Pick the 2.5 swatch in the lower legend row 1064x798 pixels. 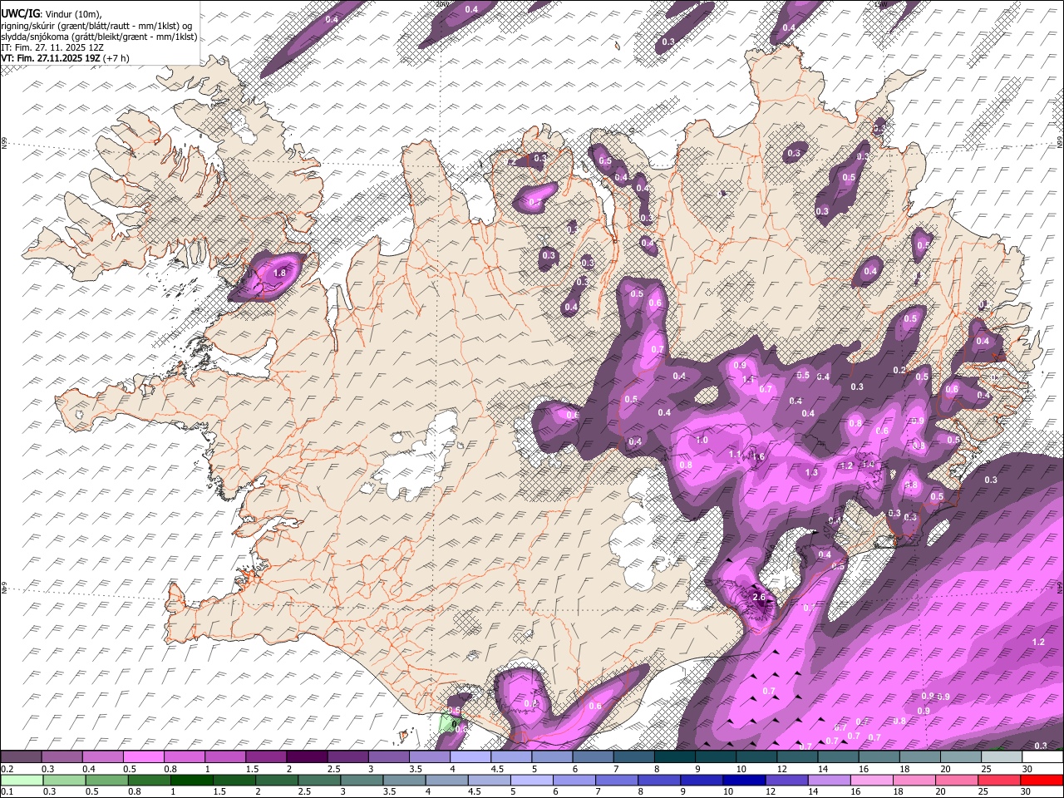click(x=318, y=780)
